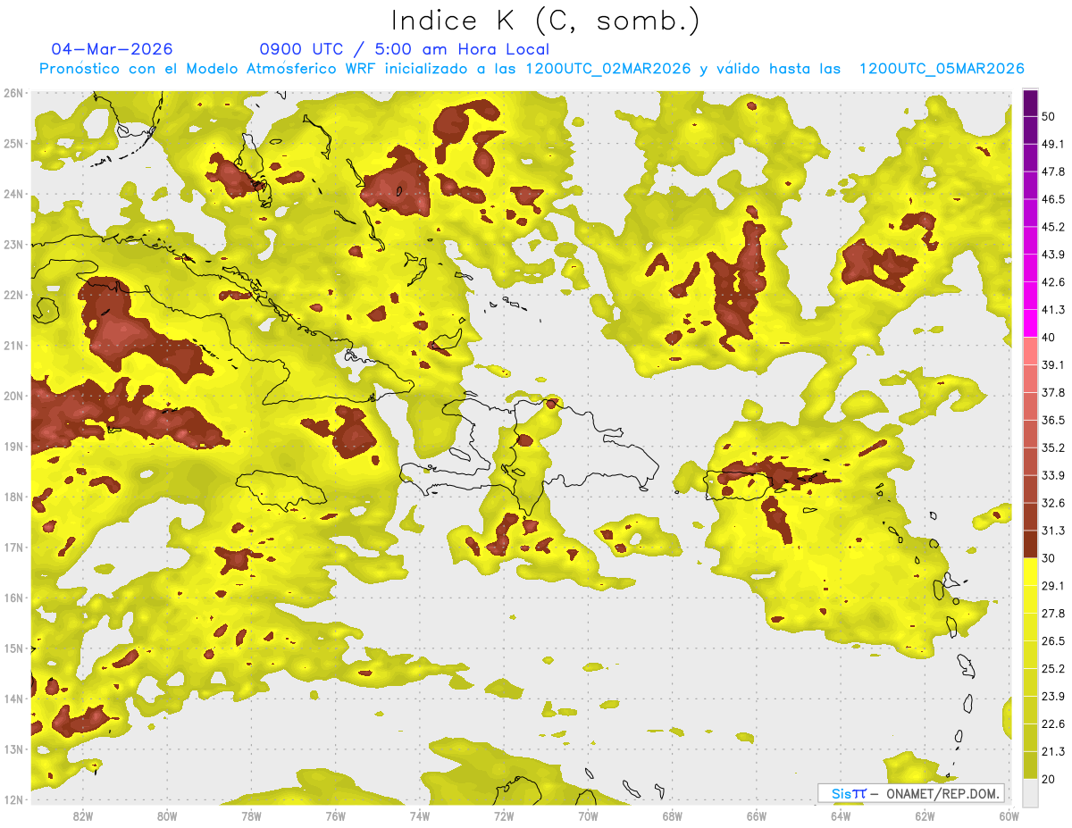Click the colorbar label '27.8'
Viewport: 1072px width, 828px height.
(1052, 614)
